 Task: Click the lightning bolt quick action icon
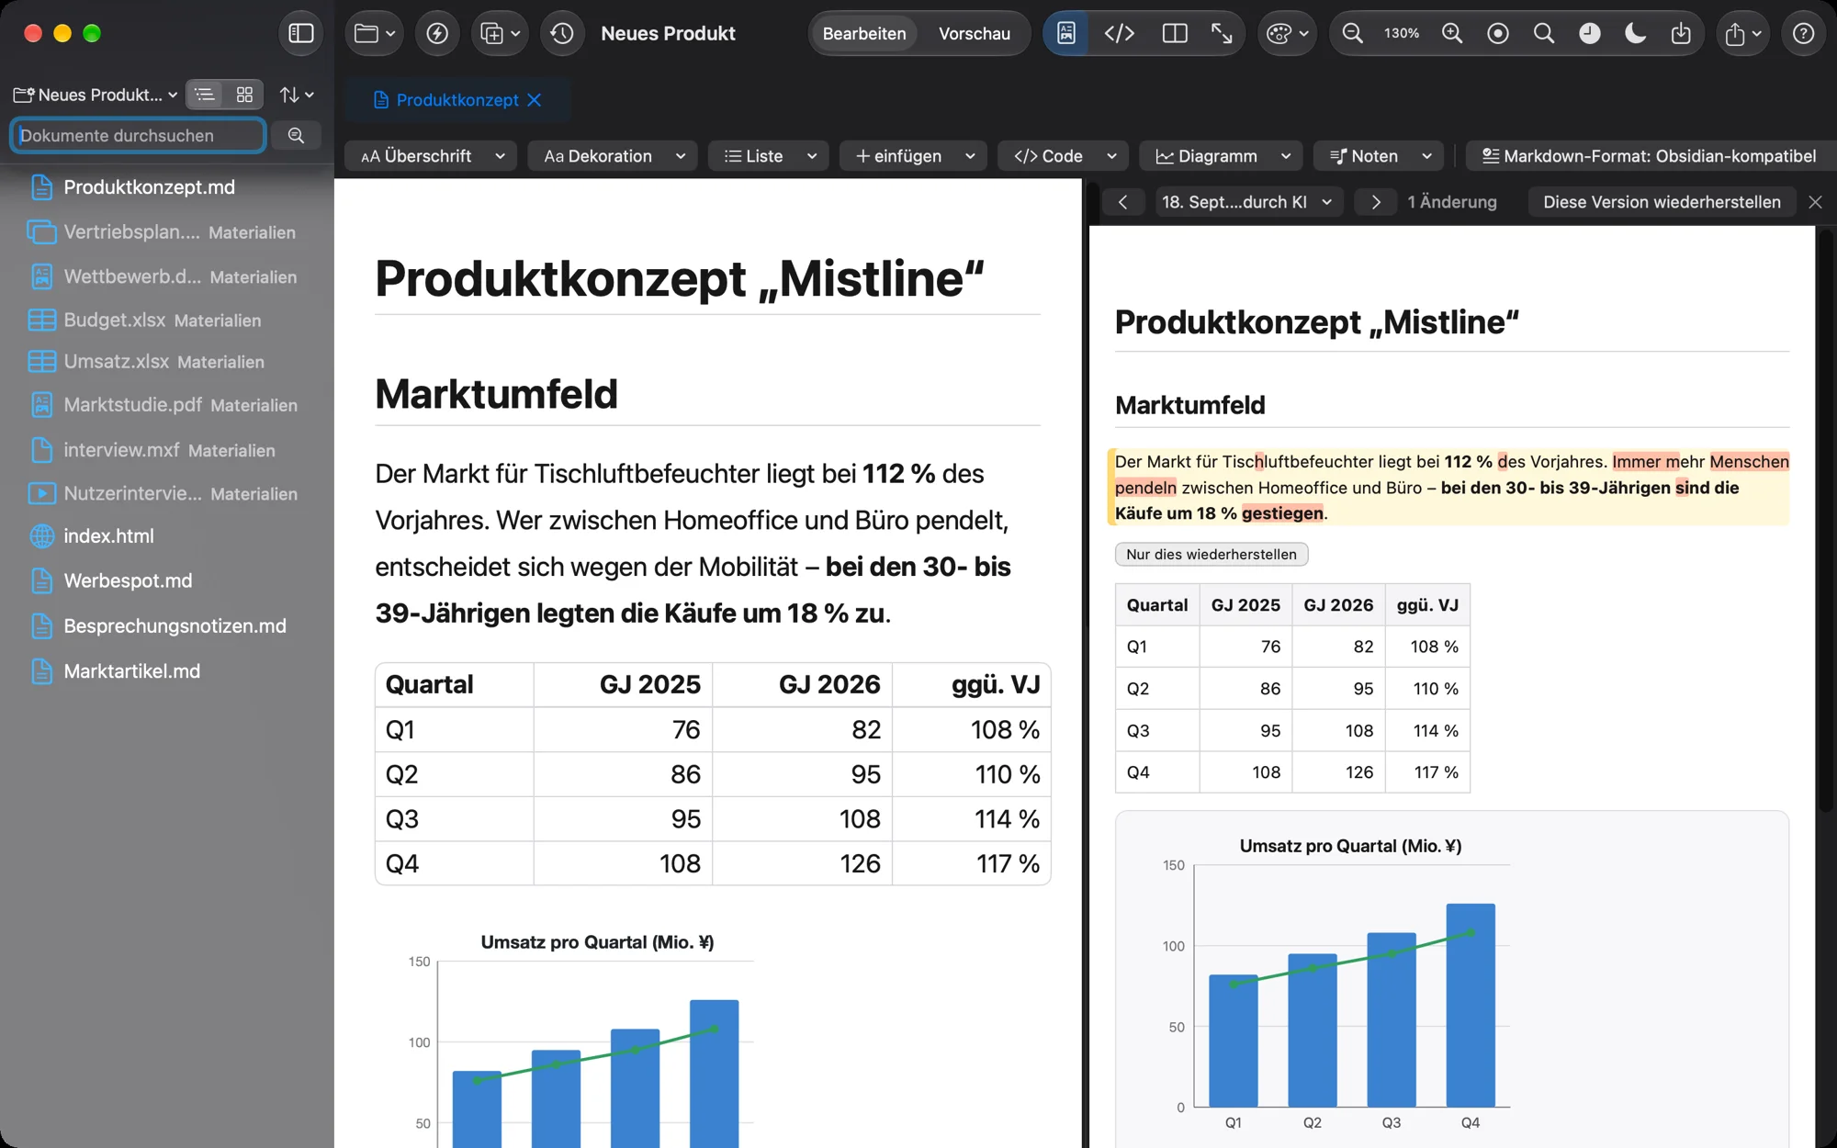[x=437, y=34]
